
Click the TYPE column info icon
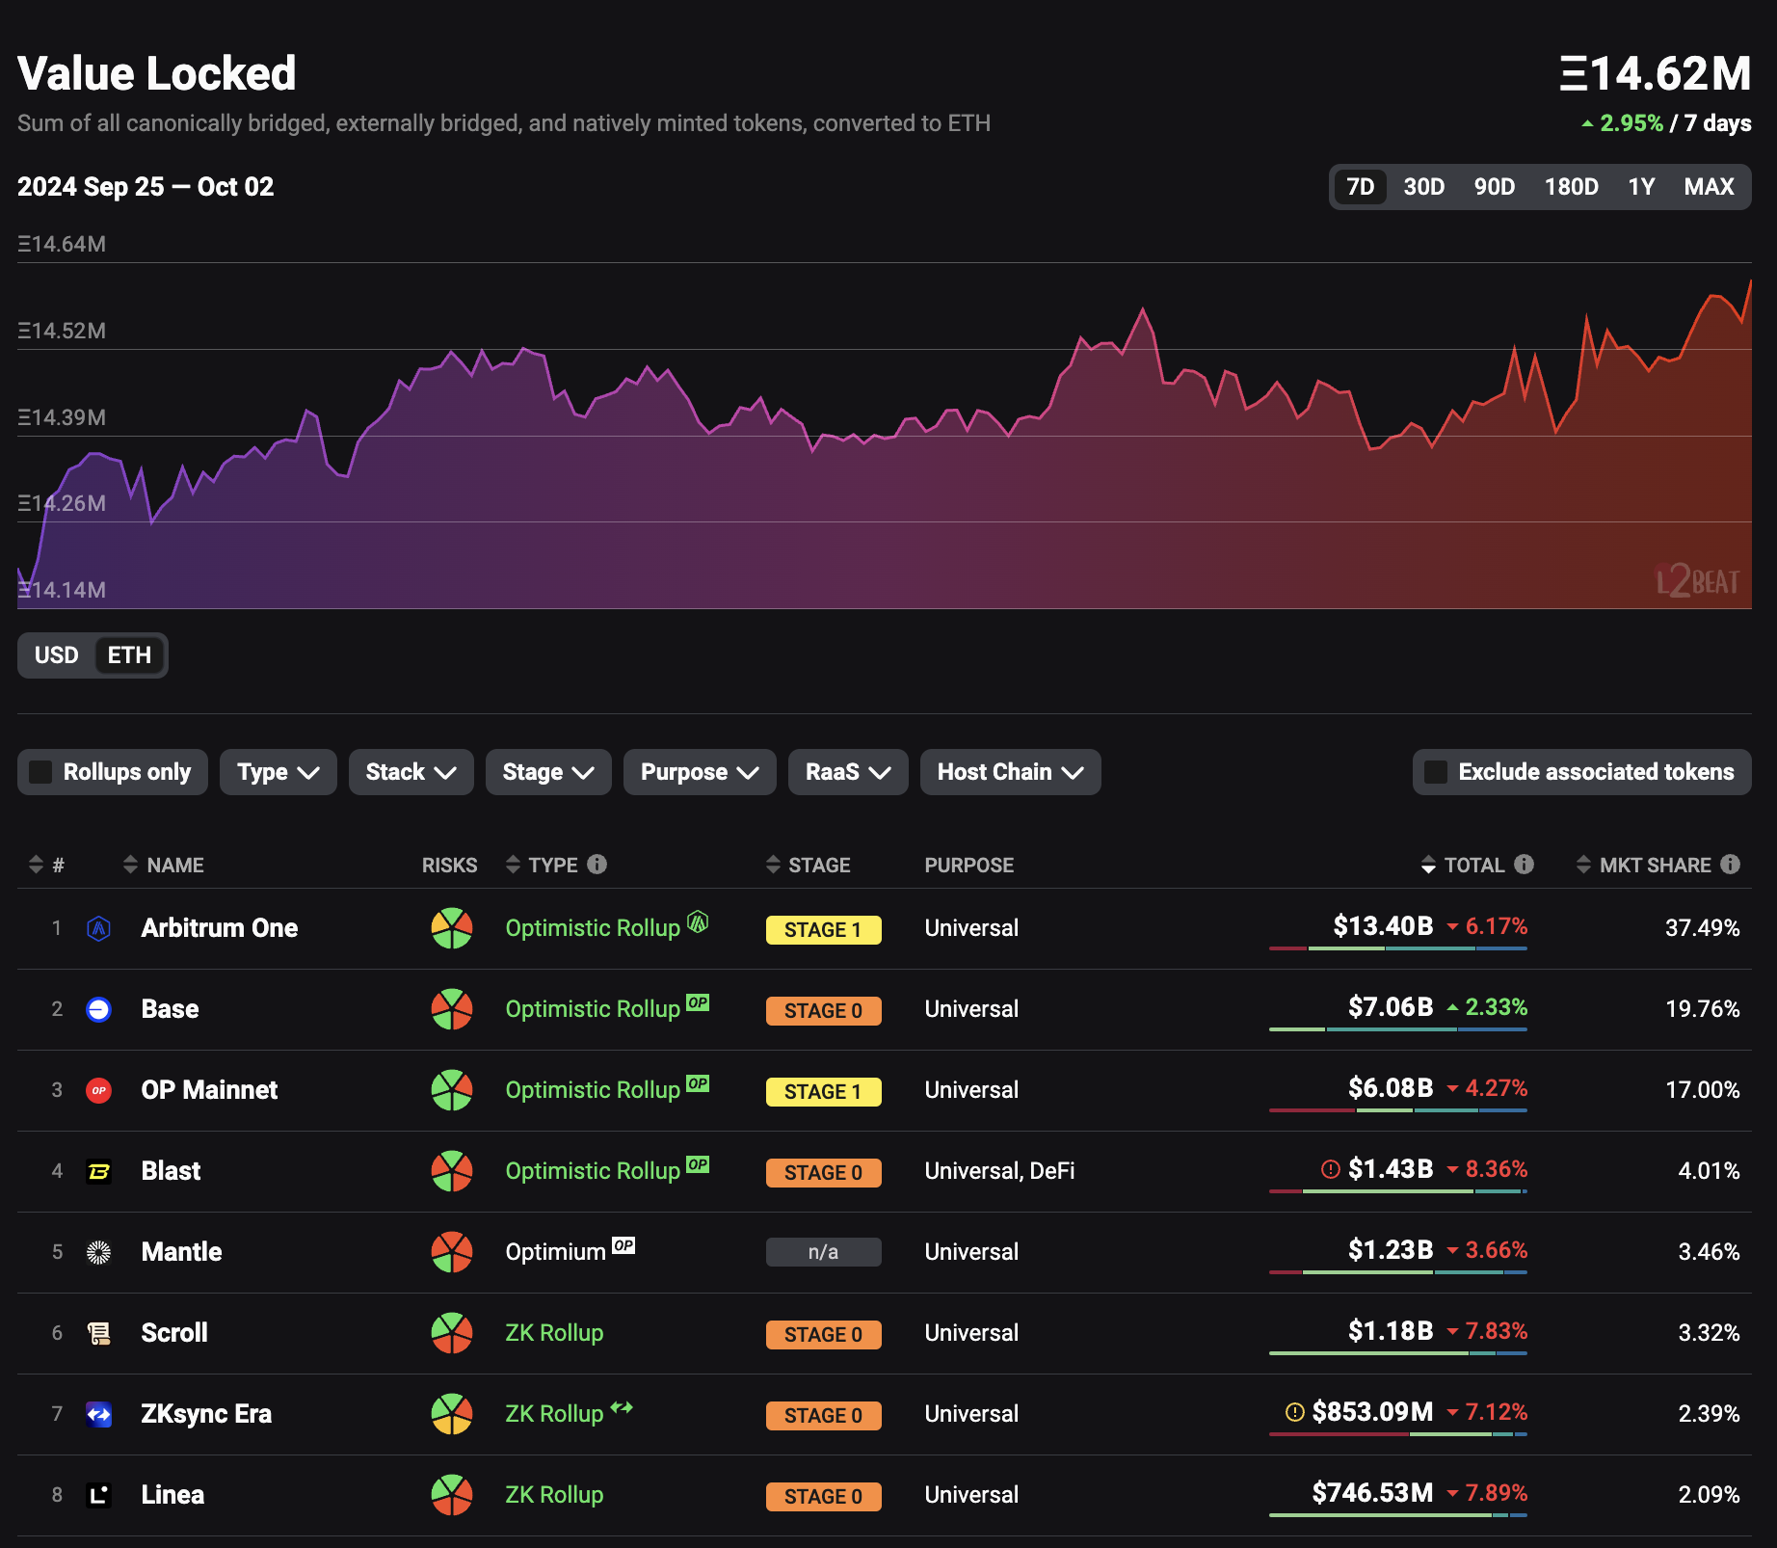click(597, 864)
